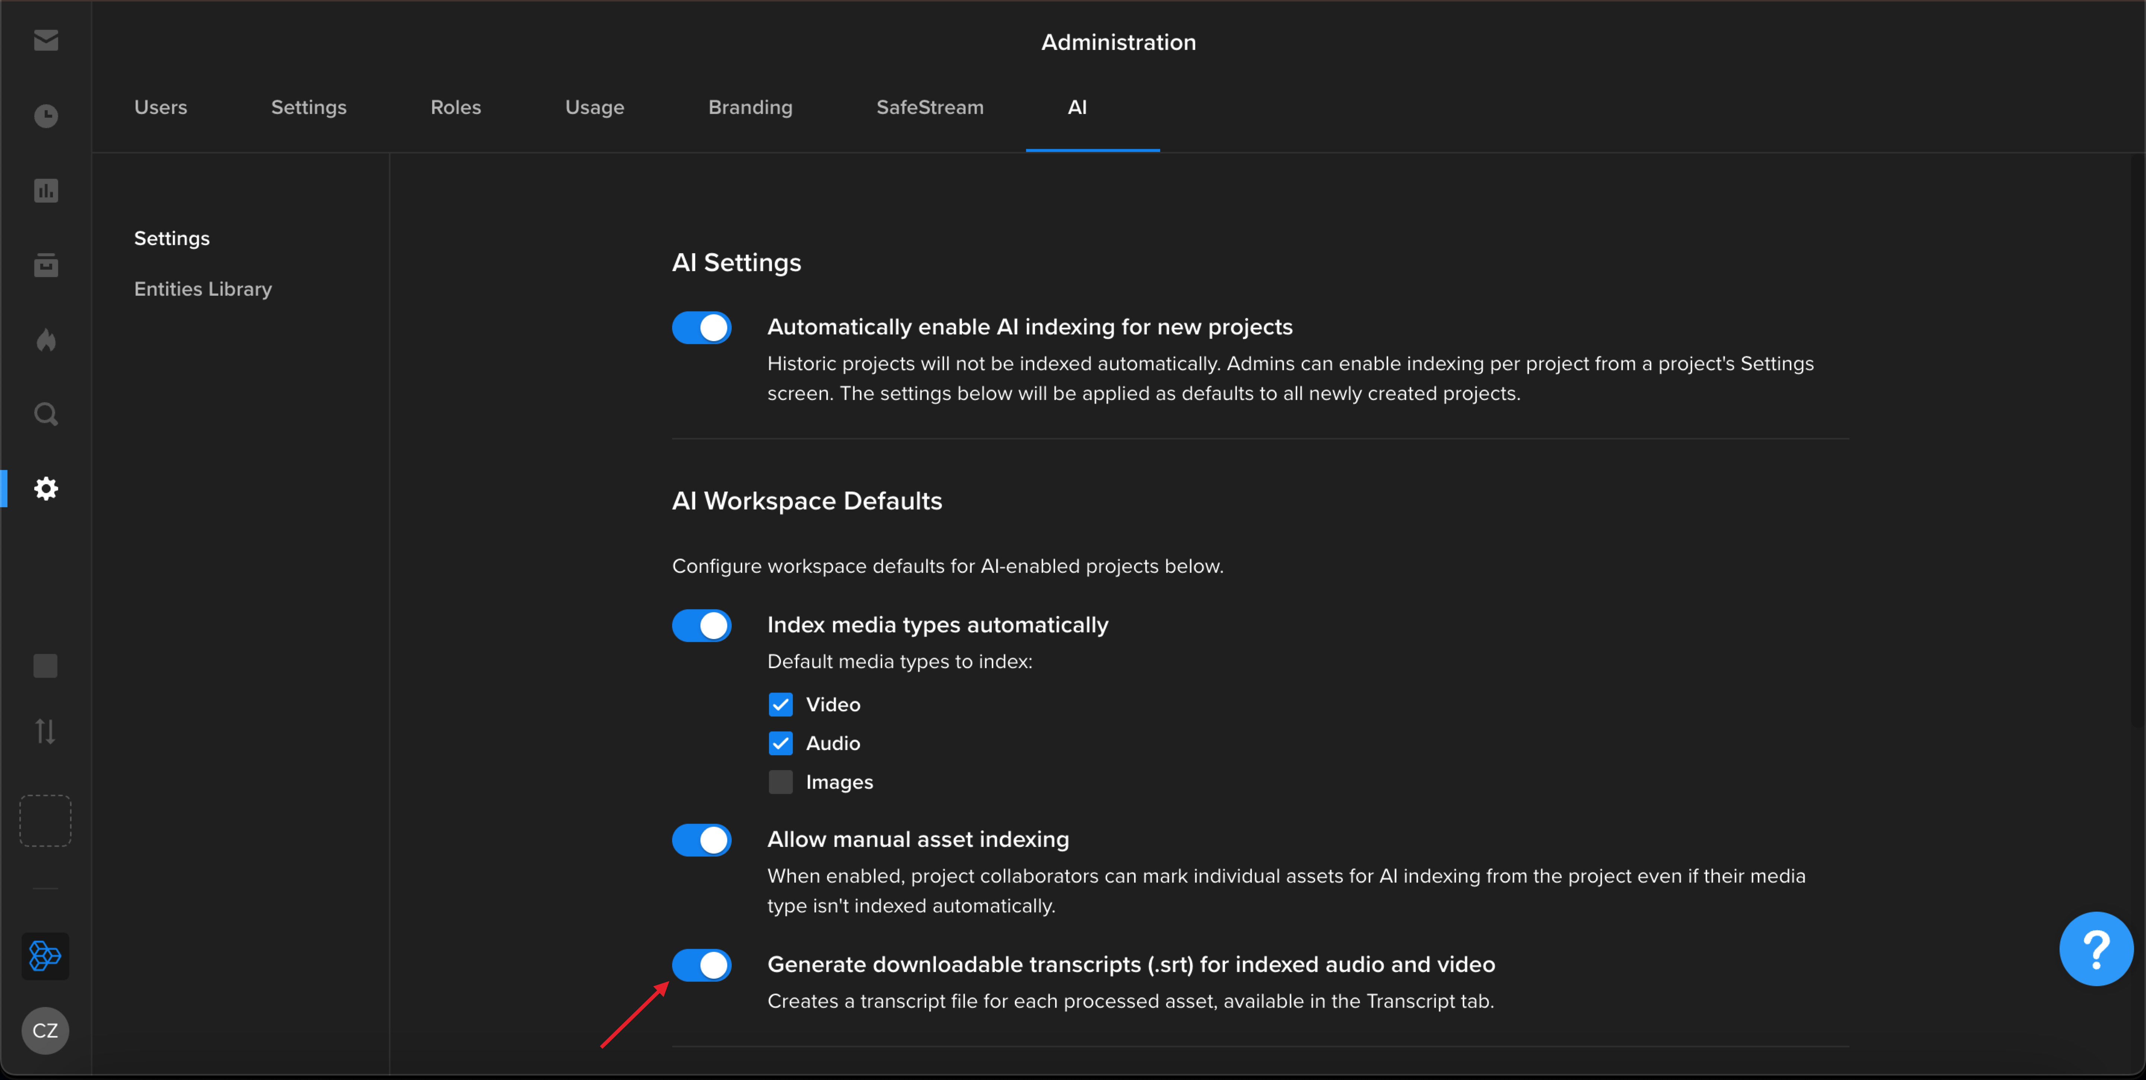Open the inbox mail icon in sidebar
The height and width of the screenshot is (1080, 2146).
click(x=46, y=40)
